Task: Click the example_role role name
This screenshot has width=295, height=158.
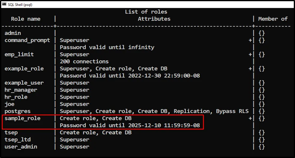Action: [24, 69]
